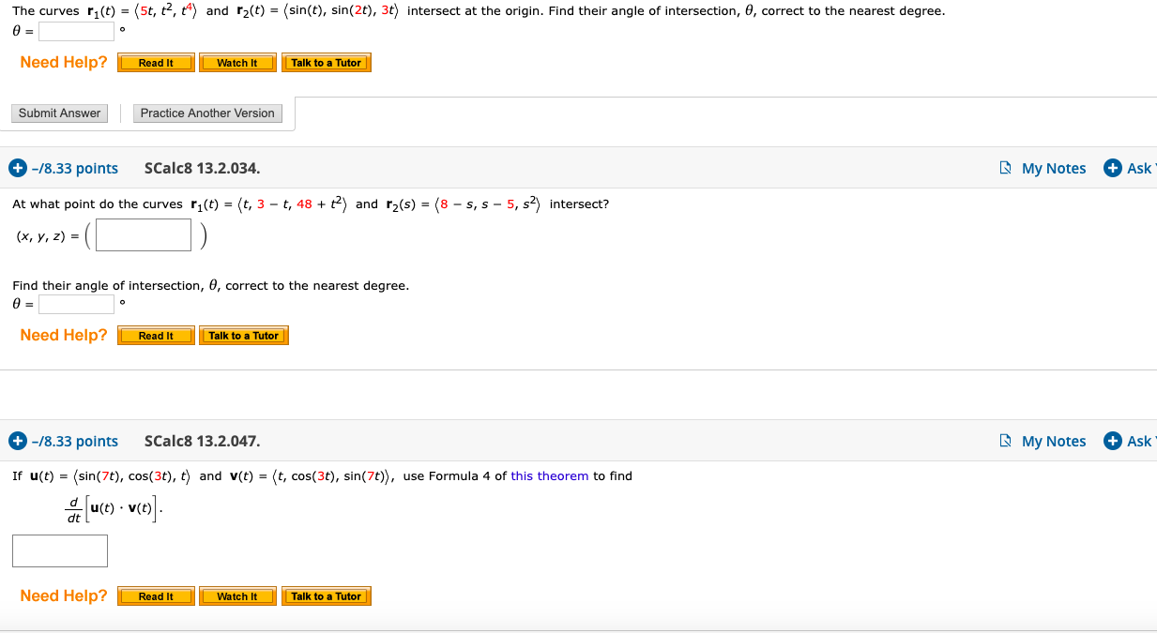Open the 'this theorem' link
1157x633 pixels.
pyautogui.click(x=549, y=475)
